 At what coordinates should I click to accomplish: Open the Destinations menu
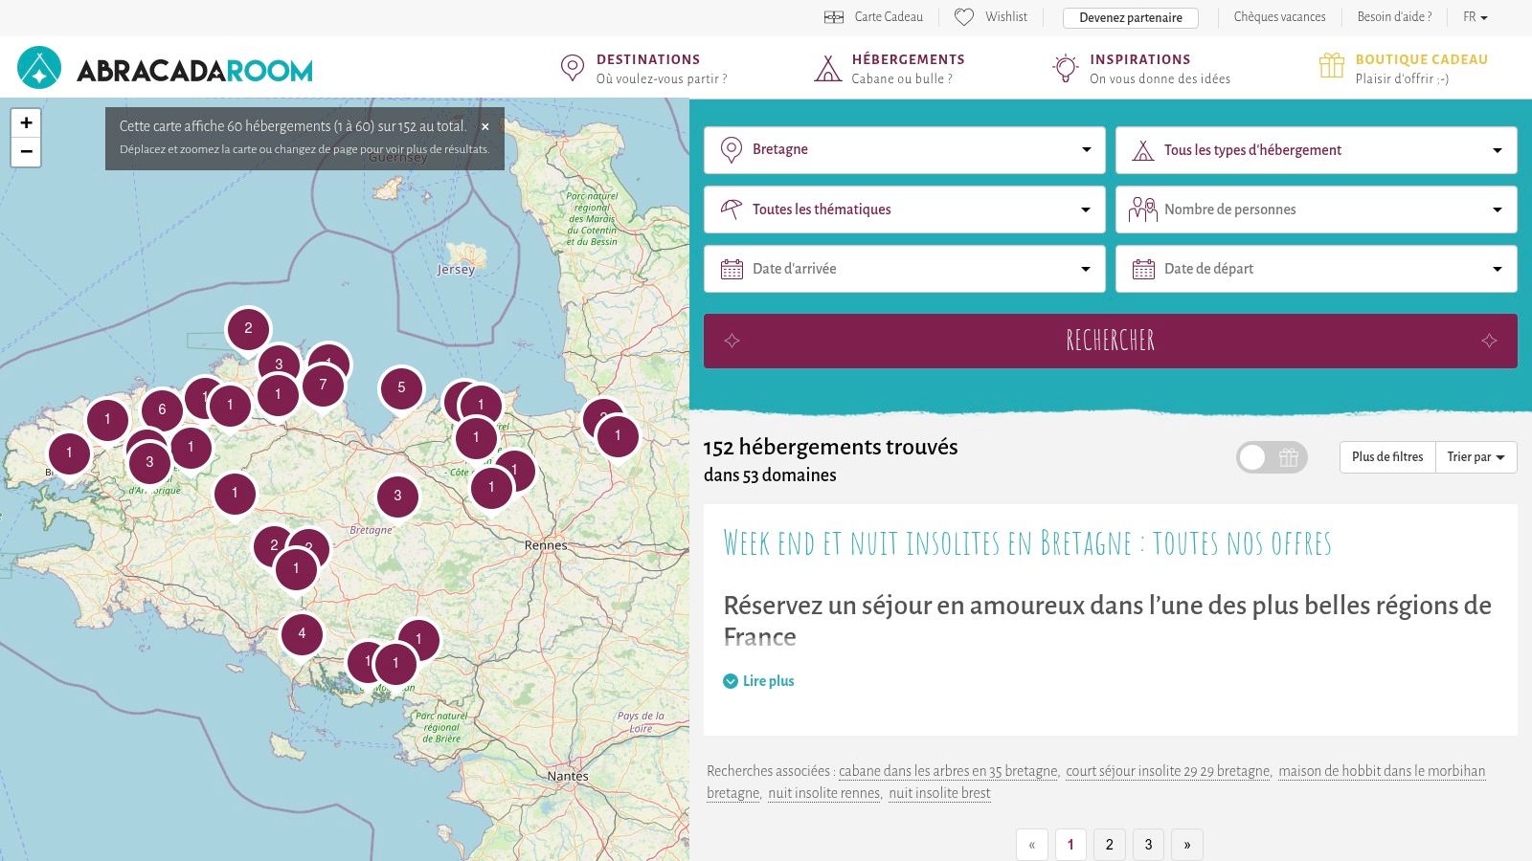(x=644, y=68)
